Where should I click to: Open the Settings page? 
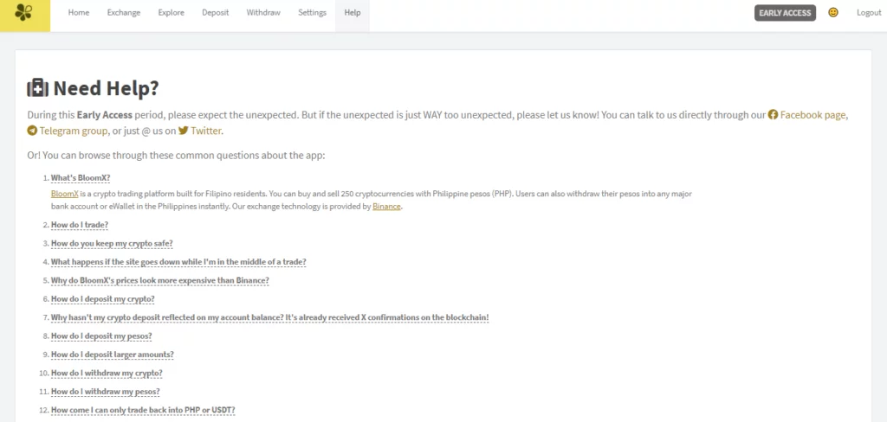[312, 12]
